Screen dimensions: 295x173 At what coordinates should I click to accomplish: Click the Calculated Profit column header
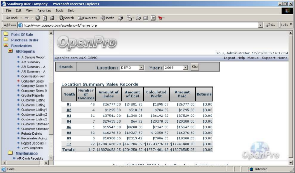coord(156,94)
